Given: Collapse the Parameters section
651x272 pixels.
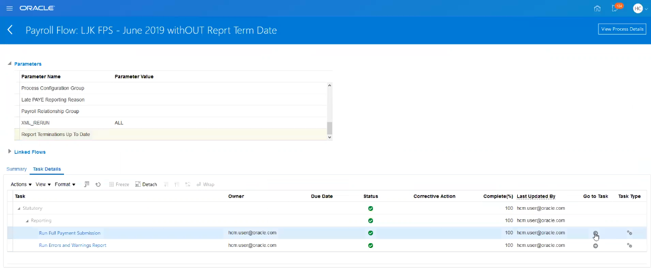Looking at the screenshot, I should tap(9, 64).
